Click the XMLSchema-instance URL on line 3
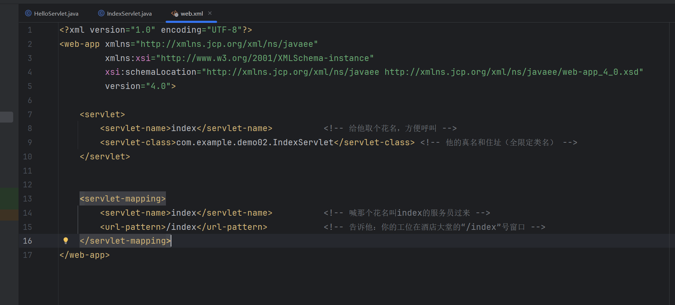675x305 pixels. click(265, 58)
